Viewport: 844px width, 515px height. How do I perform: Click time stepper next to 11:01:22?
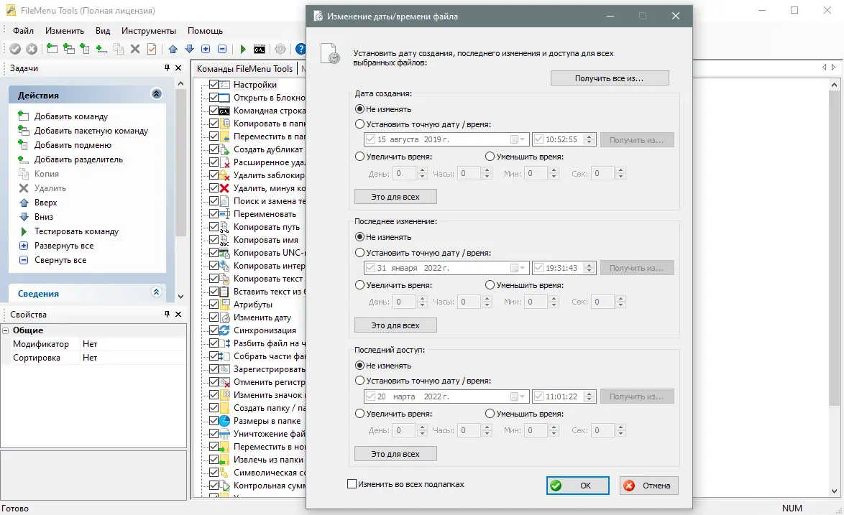pos(589,396)
